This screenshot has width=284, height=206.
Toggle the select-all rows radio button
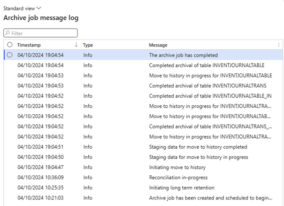coord(10,45)
